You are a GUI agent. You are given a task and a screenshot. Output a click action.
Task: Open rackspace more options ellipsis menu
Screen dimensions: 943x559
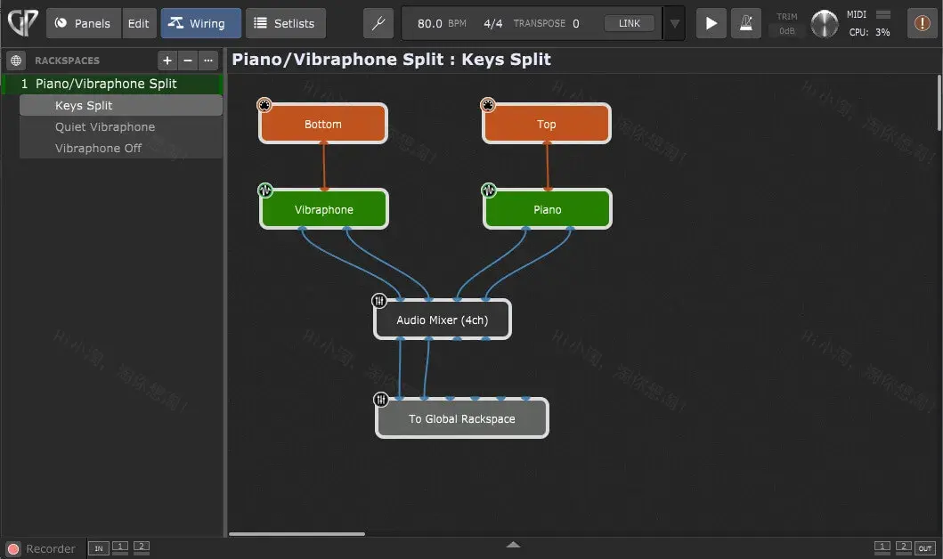tap(208, 61)
